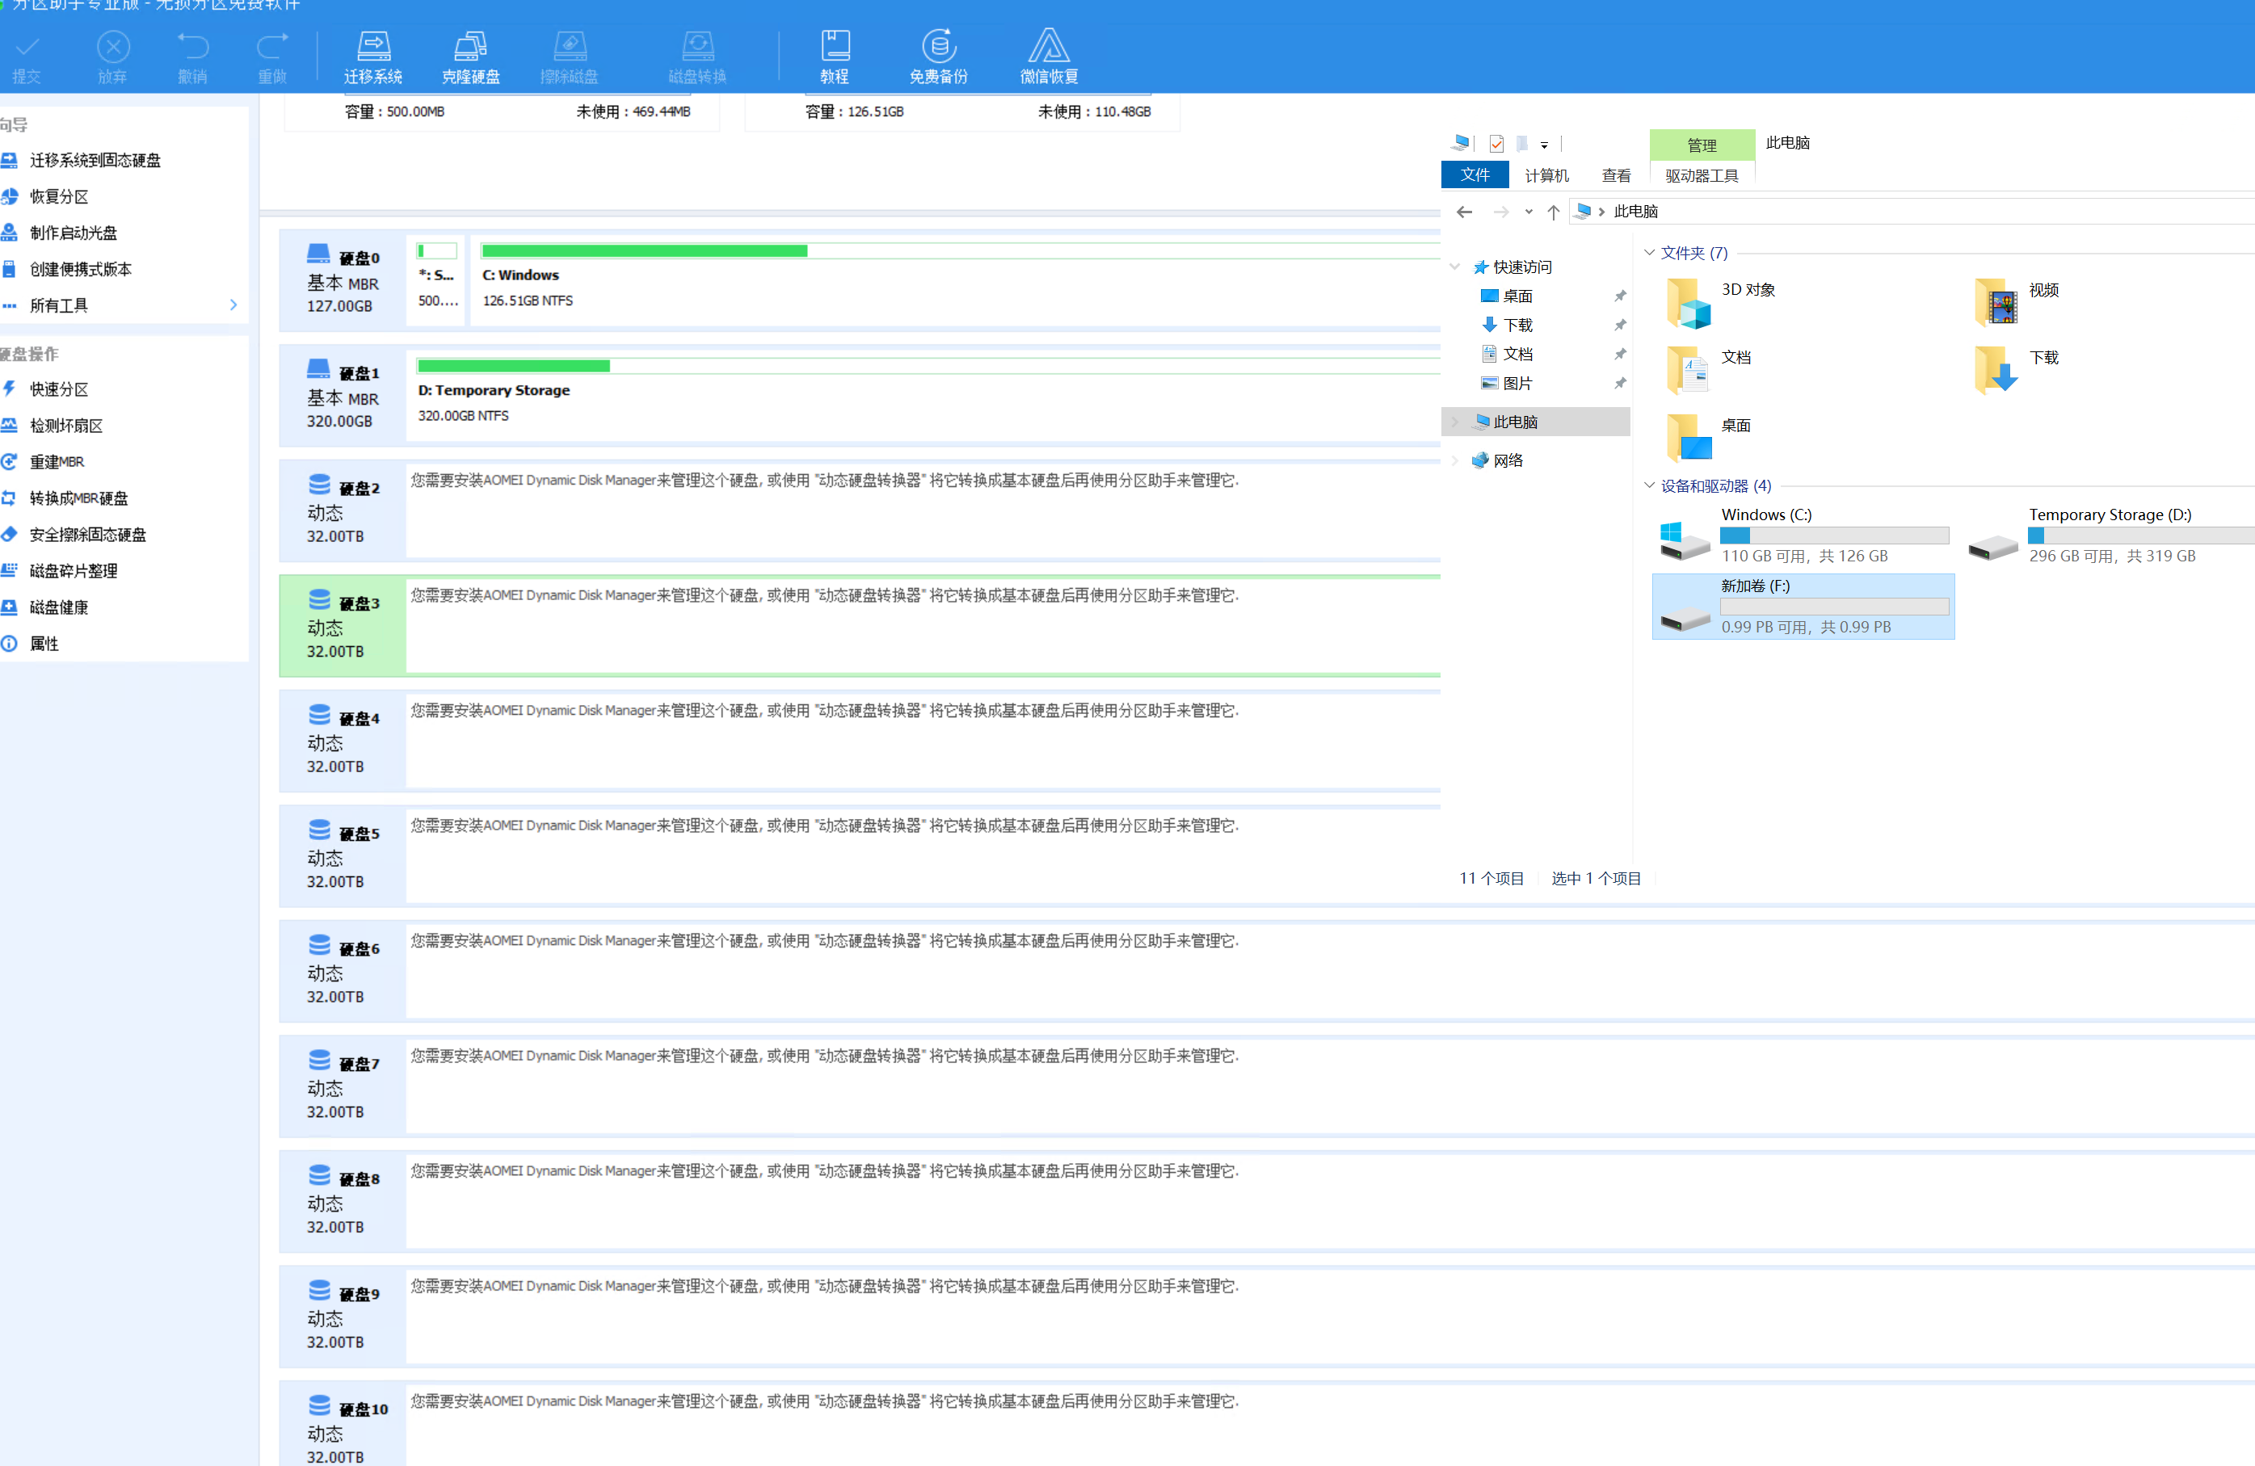
Task: Select the 新加卷 (F:) drive
Action: click(x=1802, y=606)
